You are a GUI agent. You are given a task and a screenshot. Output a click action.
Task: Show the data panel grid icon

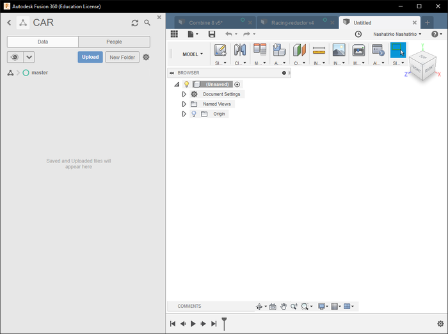click(x=174, y=34)
